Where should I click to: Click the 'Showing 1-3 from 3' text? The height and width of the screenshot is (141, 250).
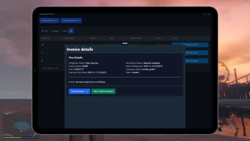tap(49, 68)
